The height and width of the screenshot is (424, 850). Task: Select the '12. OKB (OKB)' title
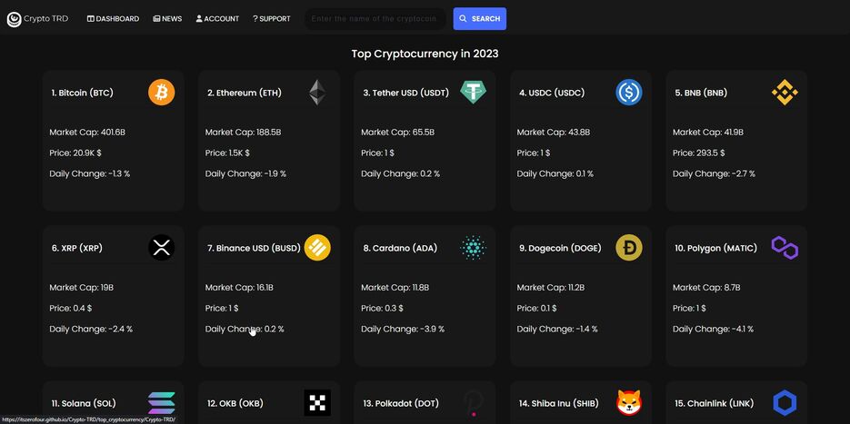click(235, 404)
